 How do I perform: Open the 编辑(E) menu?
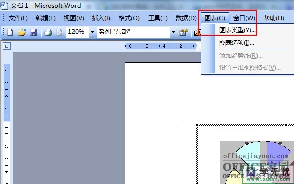click(x=46, y=18)
